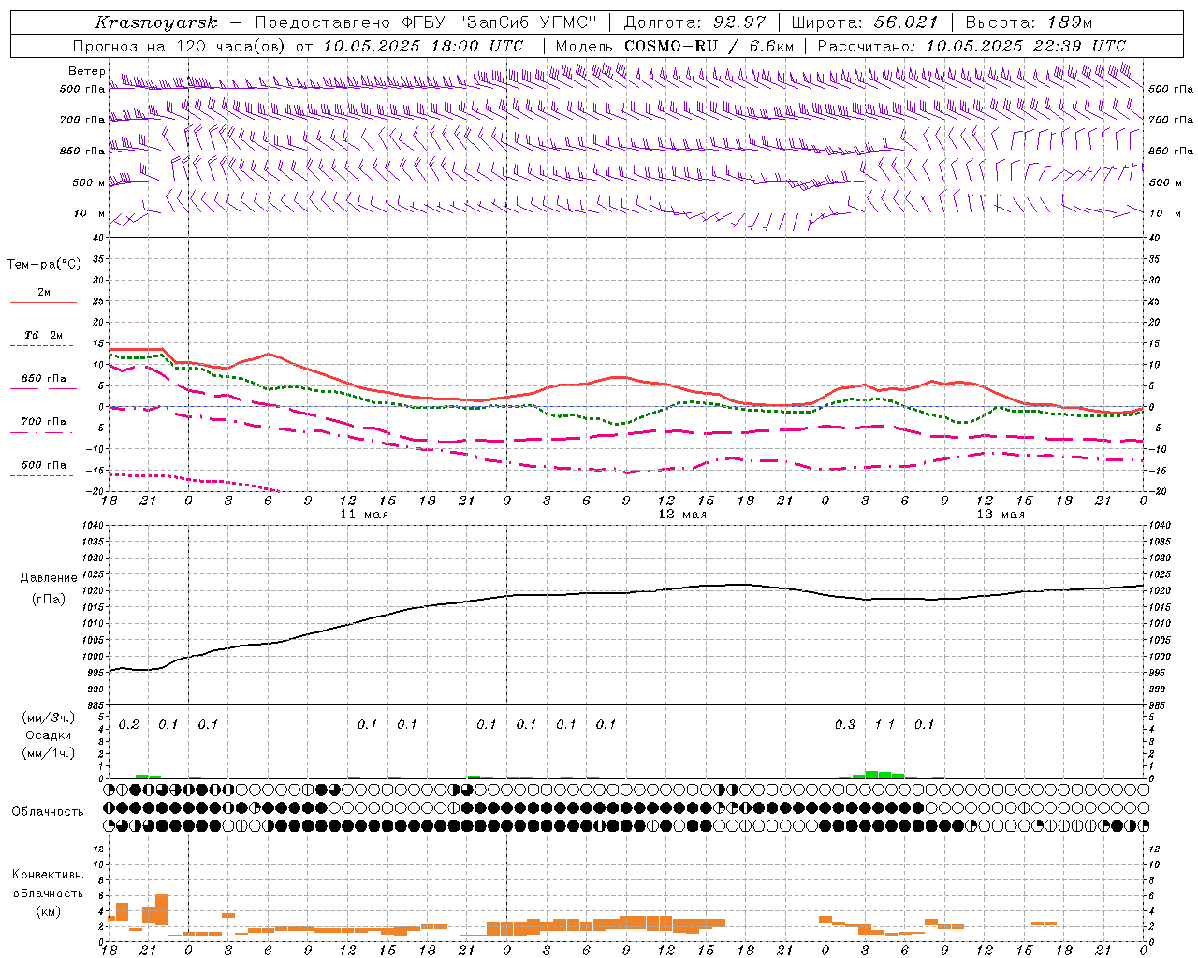Select the '(мм/1ч.)' precipitation unit label

tap(49, 753)
